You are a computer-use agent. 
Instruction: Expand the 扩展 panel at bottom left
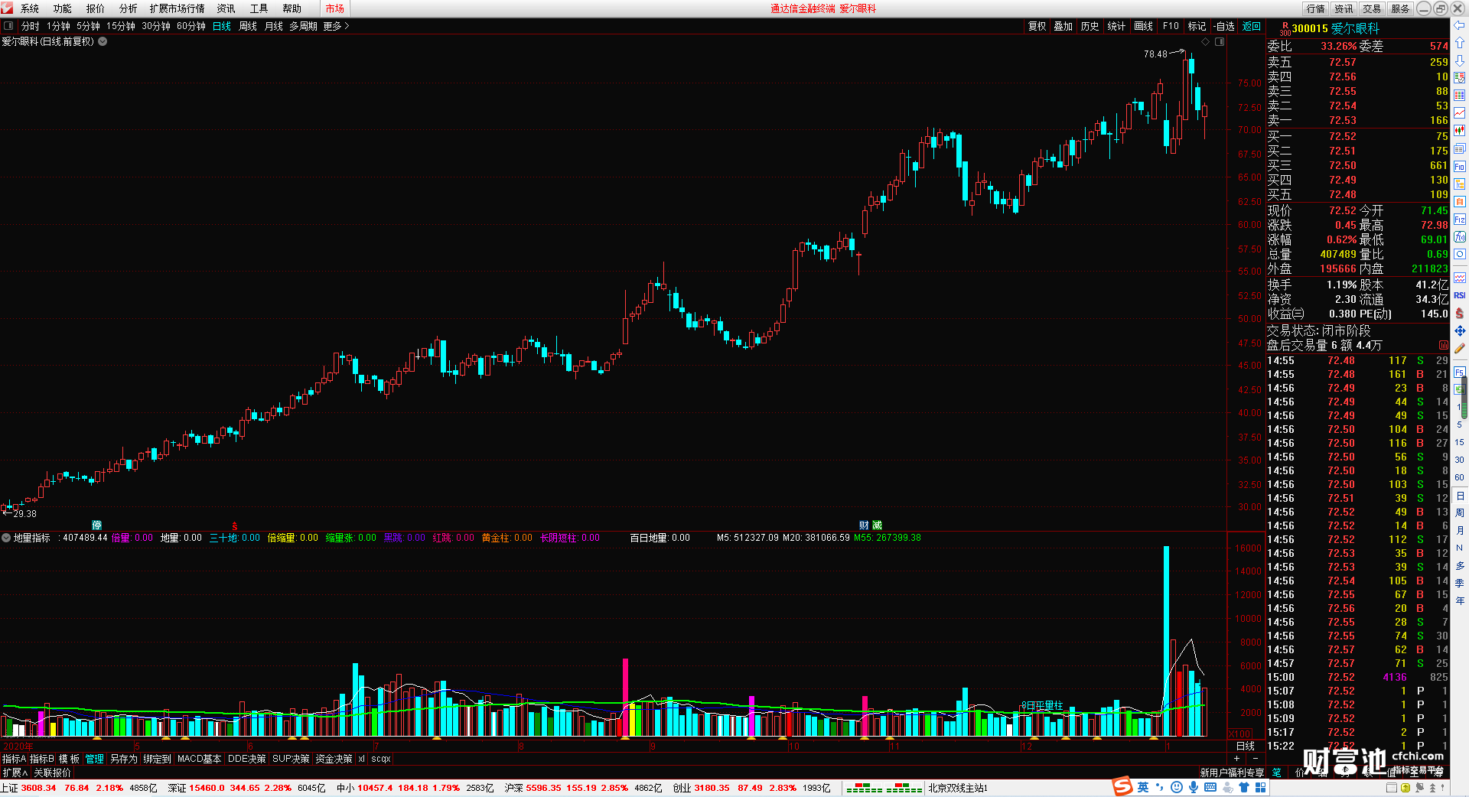15,773
